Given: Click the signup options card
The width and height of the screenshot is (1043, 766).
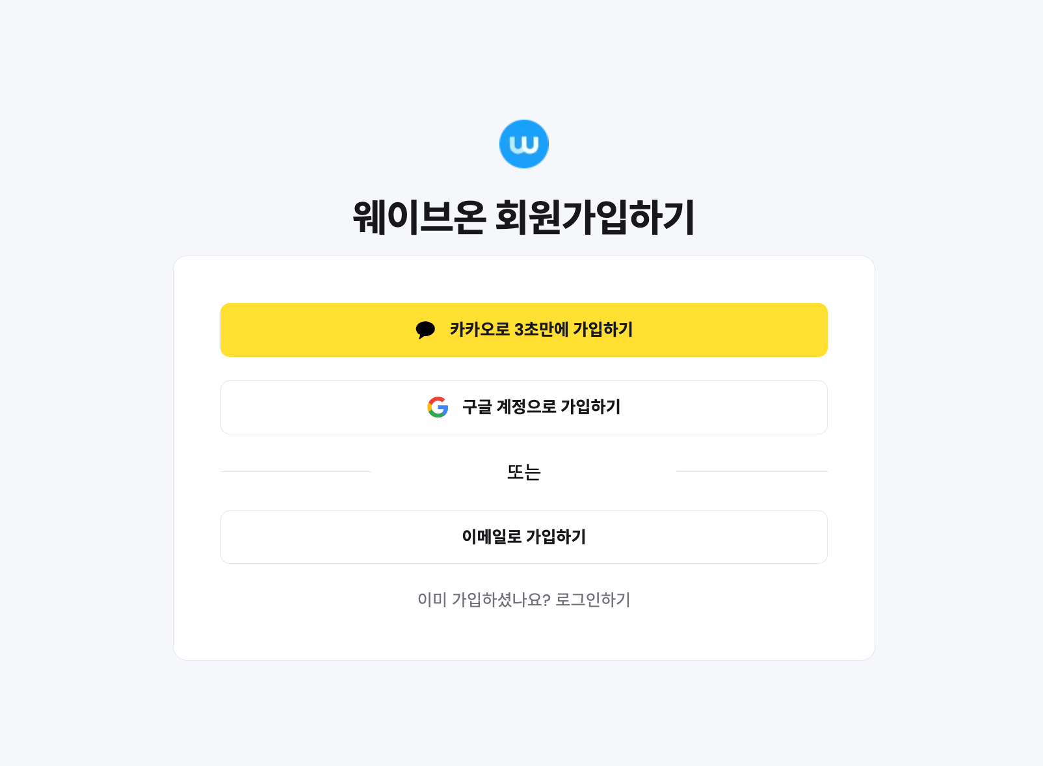Looking at the screenshot, I should click(523, 457).
